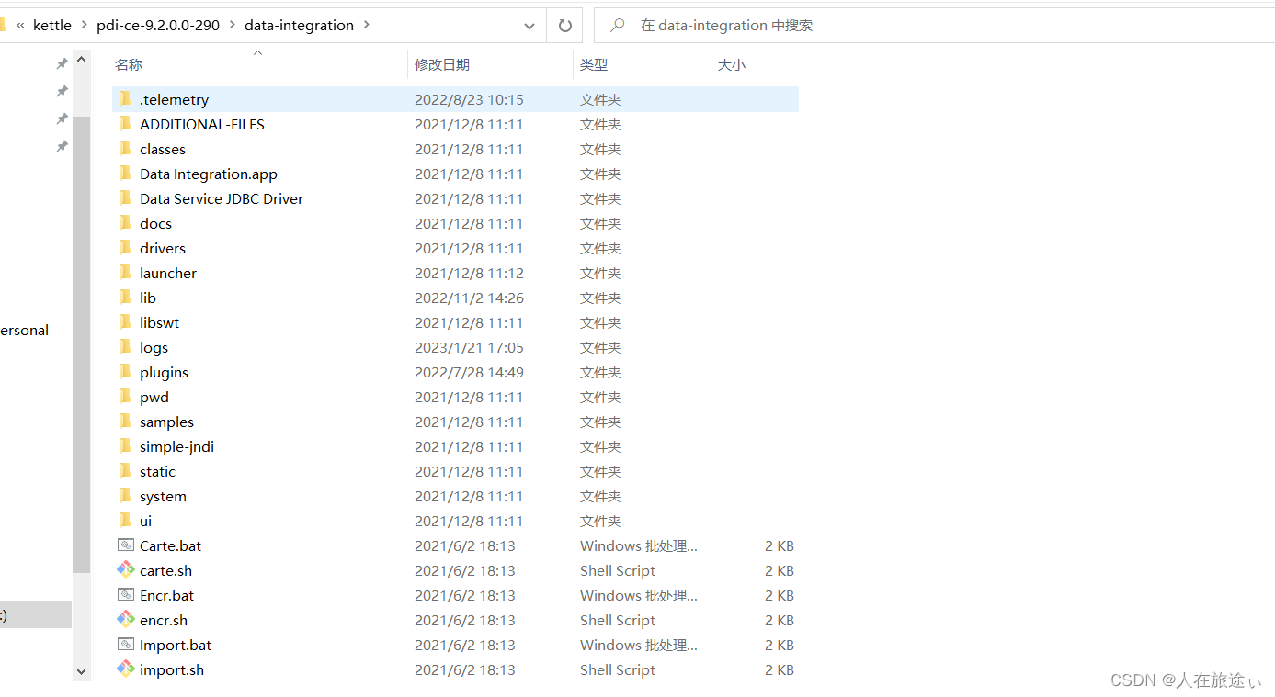
Task: Click date '2021/12/8 11:12' of launcher
Action: pos(469,273)
